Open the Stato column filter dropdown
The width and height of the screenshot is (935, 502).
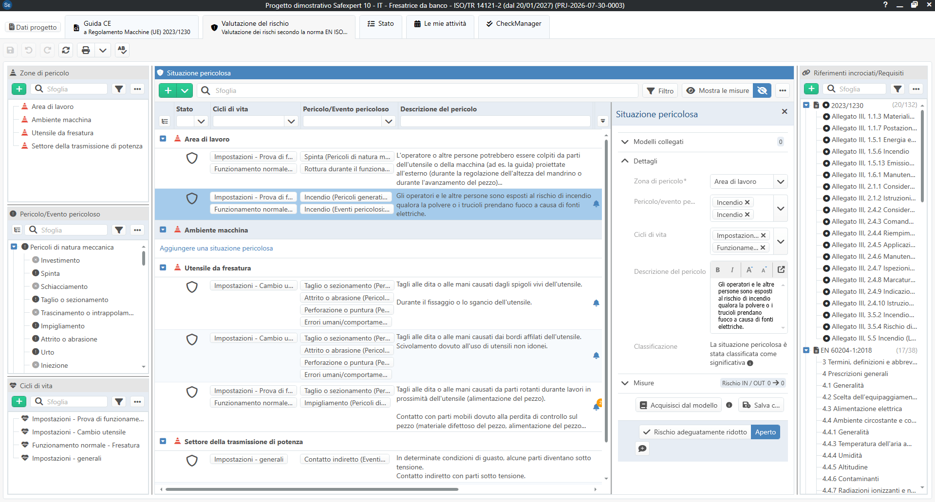pos(202,122)
